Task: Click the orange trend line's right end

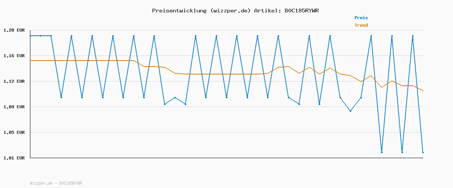Action: 423,91
